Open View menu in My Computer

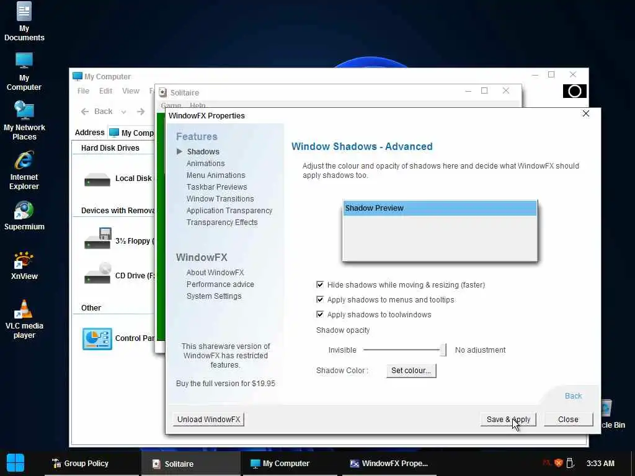pyautogui.click(x=131, y=91)
